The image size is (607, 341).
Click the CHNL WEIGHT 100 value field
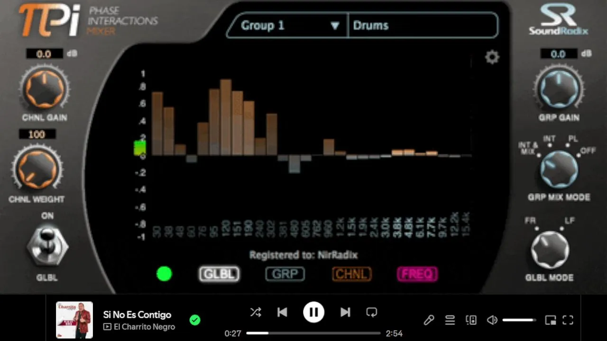[37, 135]
